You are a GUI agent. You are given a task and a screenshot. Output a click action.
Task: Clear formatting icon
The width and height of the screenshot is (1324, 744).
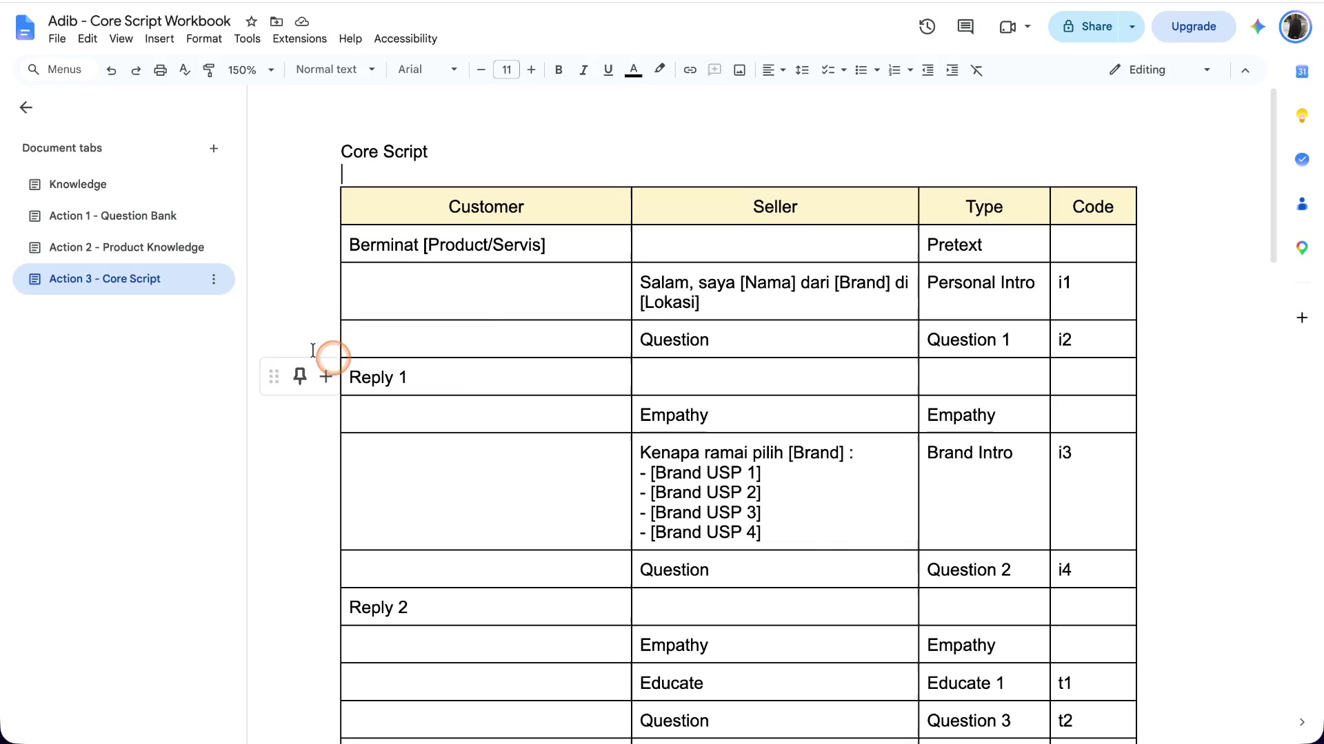pyautogui.click(x=976, y=70)
